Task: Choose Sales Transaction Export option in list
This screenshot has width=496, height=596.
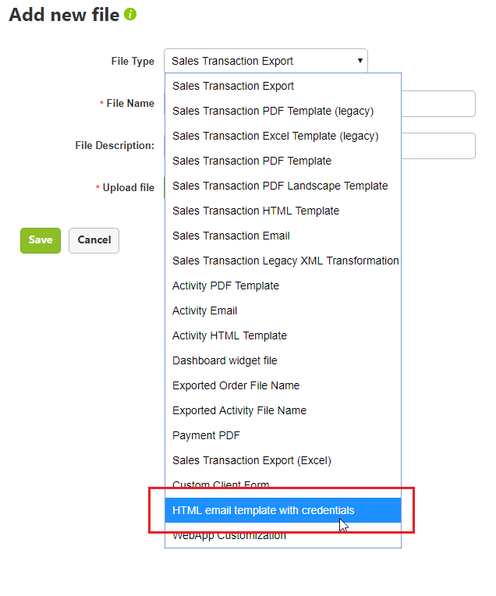Action: (233, 86)
